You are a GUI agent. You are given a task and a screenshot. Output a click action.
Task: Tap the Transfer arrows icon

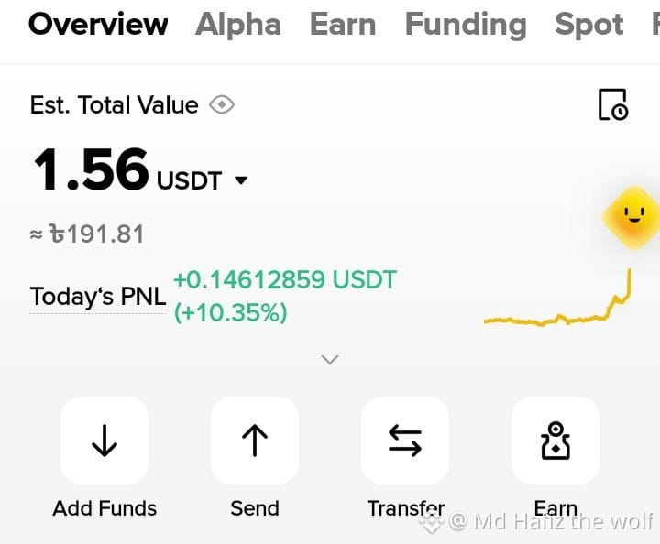pyautogui.click(x=405, y=441)
